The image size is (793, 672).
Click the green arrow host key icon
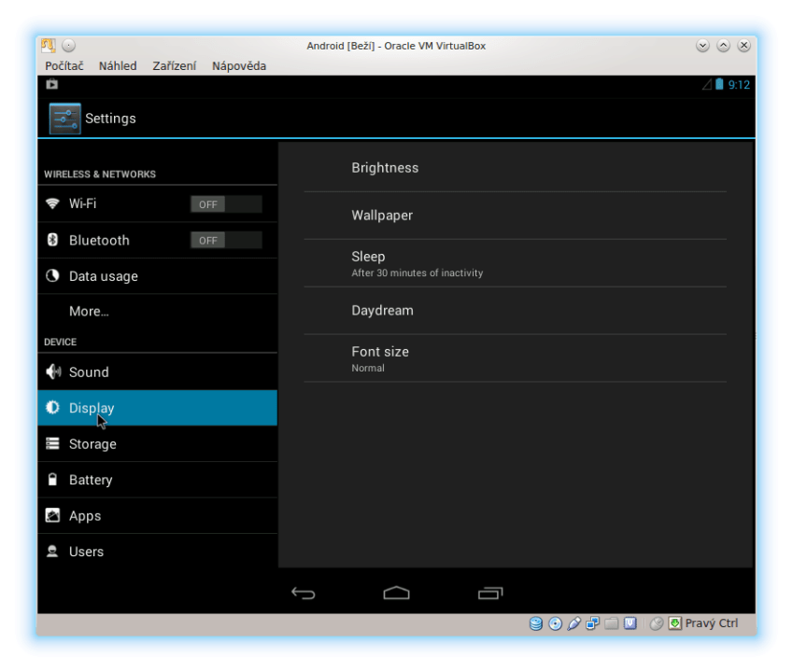click(675, 624)
